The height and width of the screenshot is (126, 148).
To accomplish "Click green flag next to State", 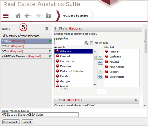I will tap(50, 41).
